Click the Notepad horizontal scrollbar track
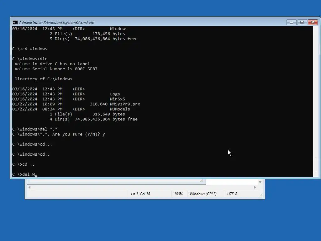 142,187
